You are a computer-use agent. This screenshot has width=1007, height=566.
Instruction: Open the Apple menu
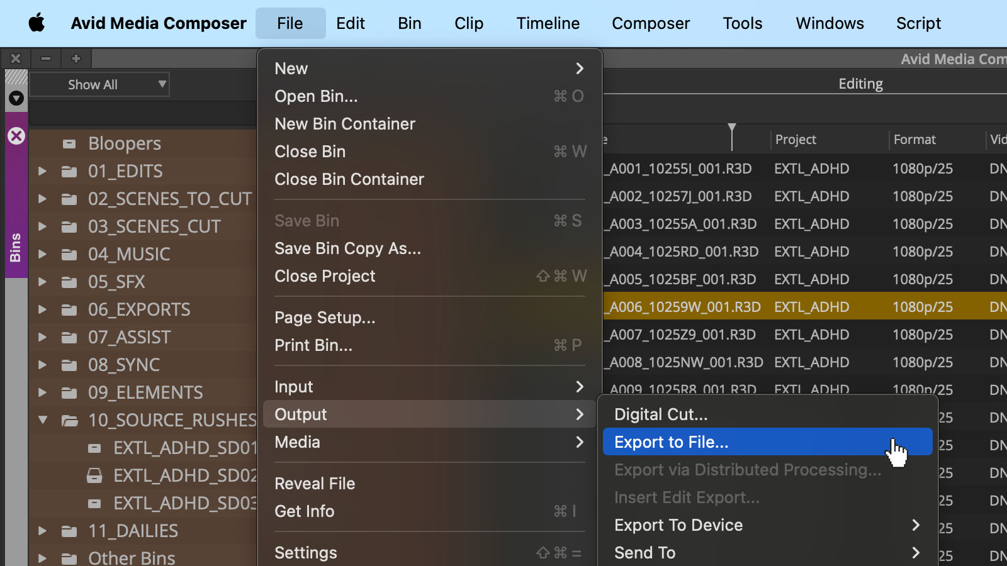point(36,23)
